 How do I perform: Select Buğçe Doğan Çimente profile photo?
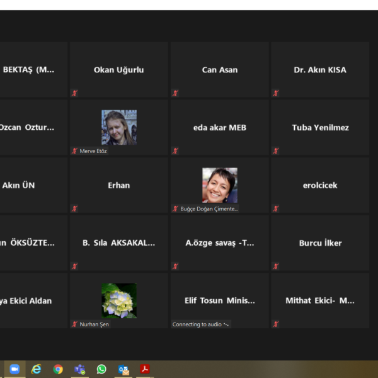pyautogui.click(x=220, y=185)
